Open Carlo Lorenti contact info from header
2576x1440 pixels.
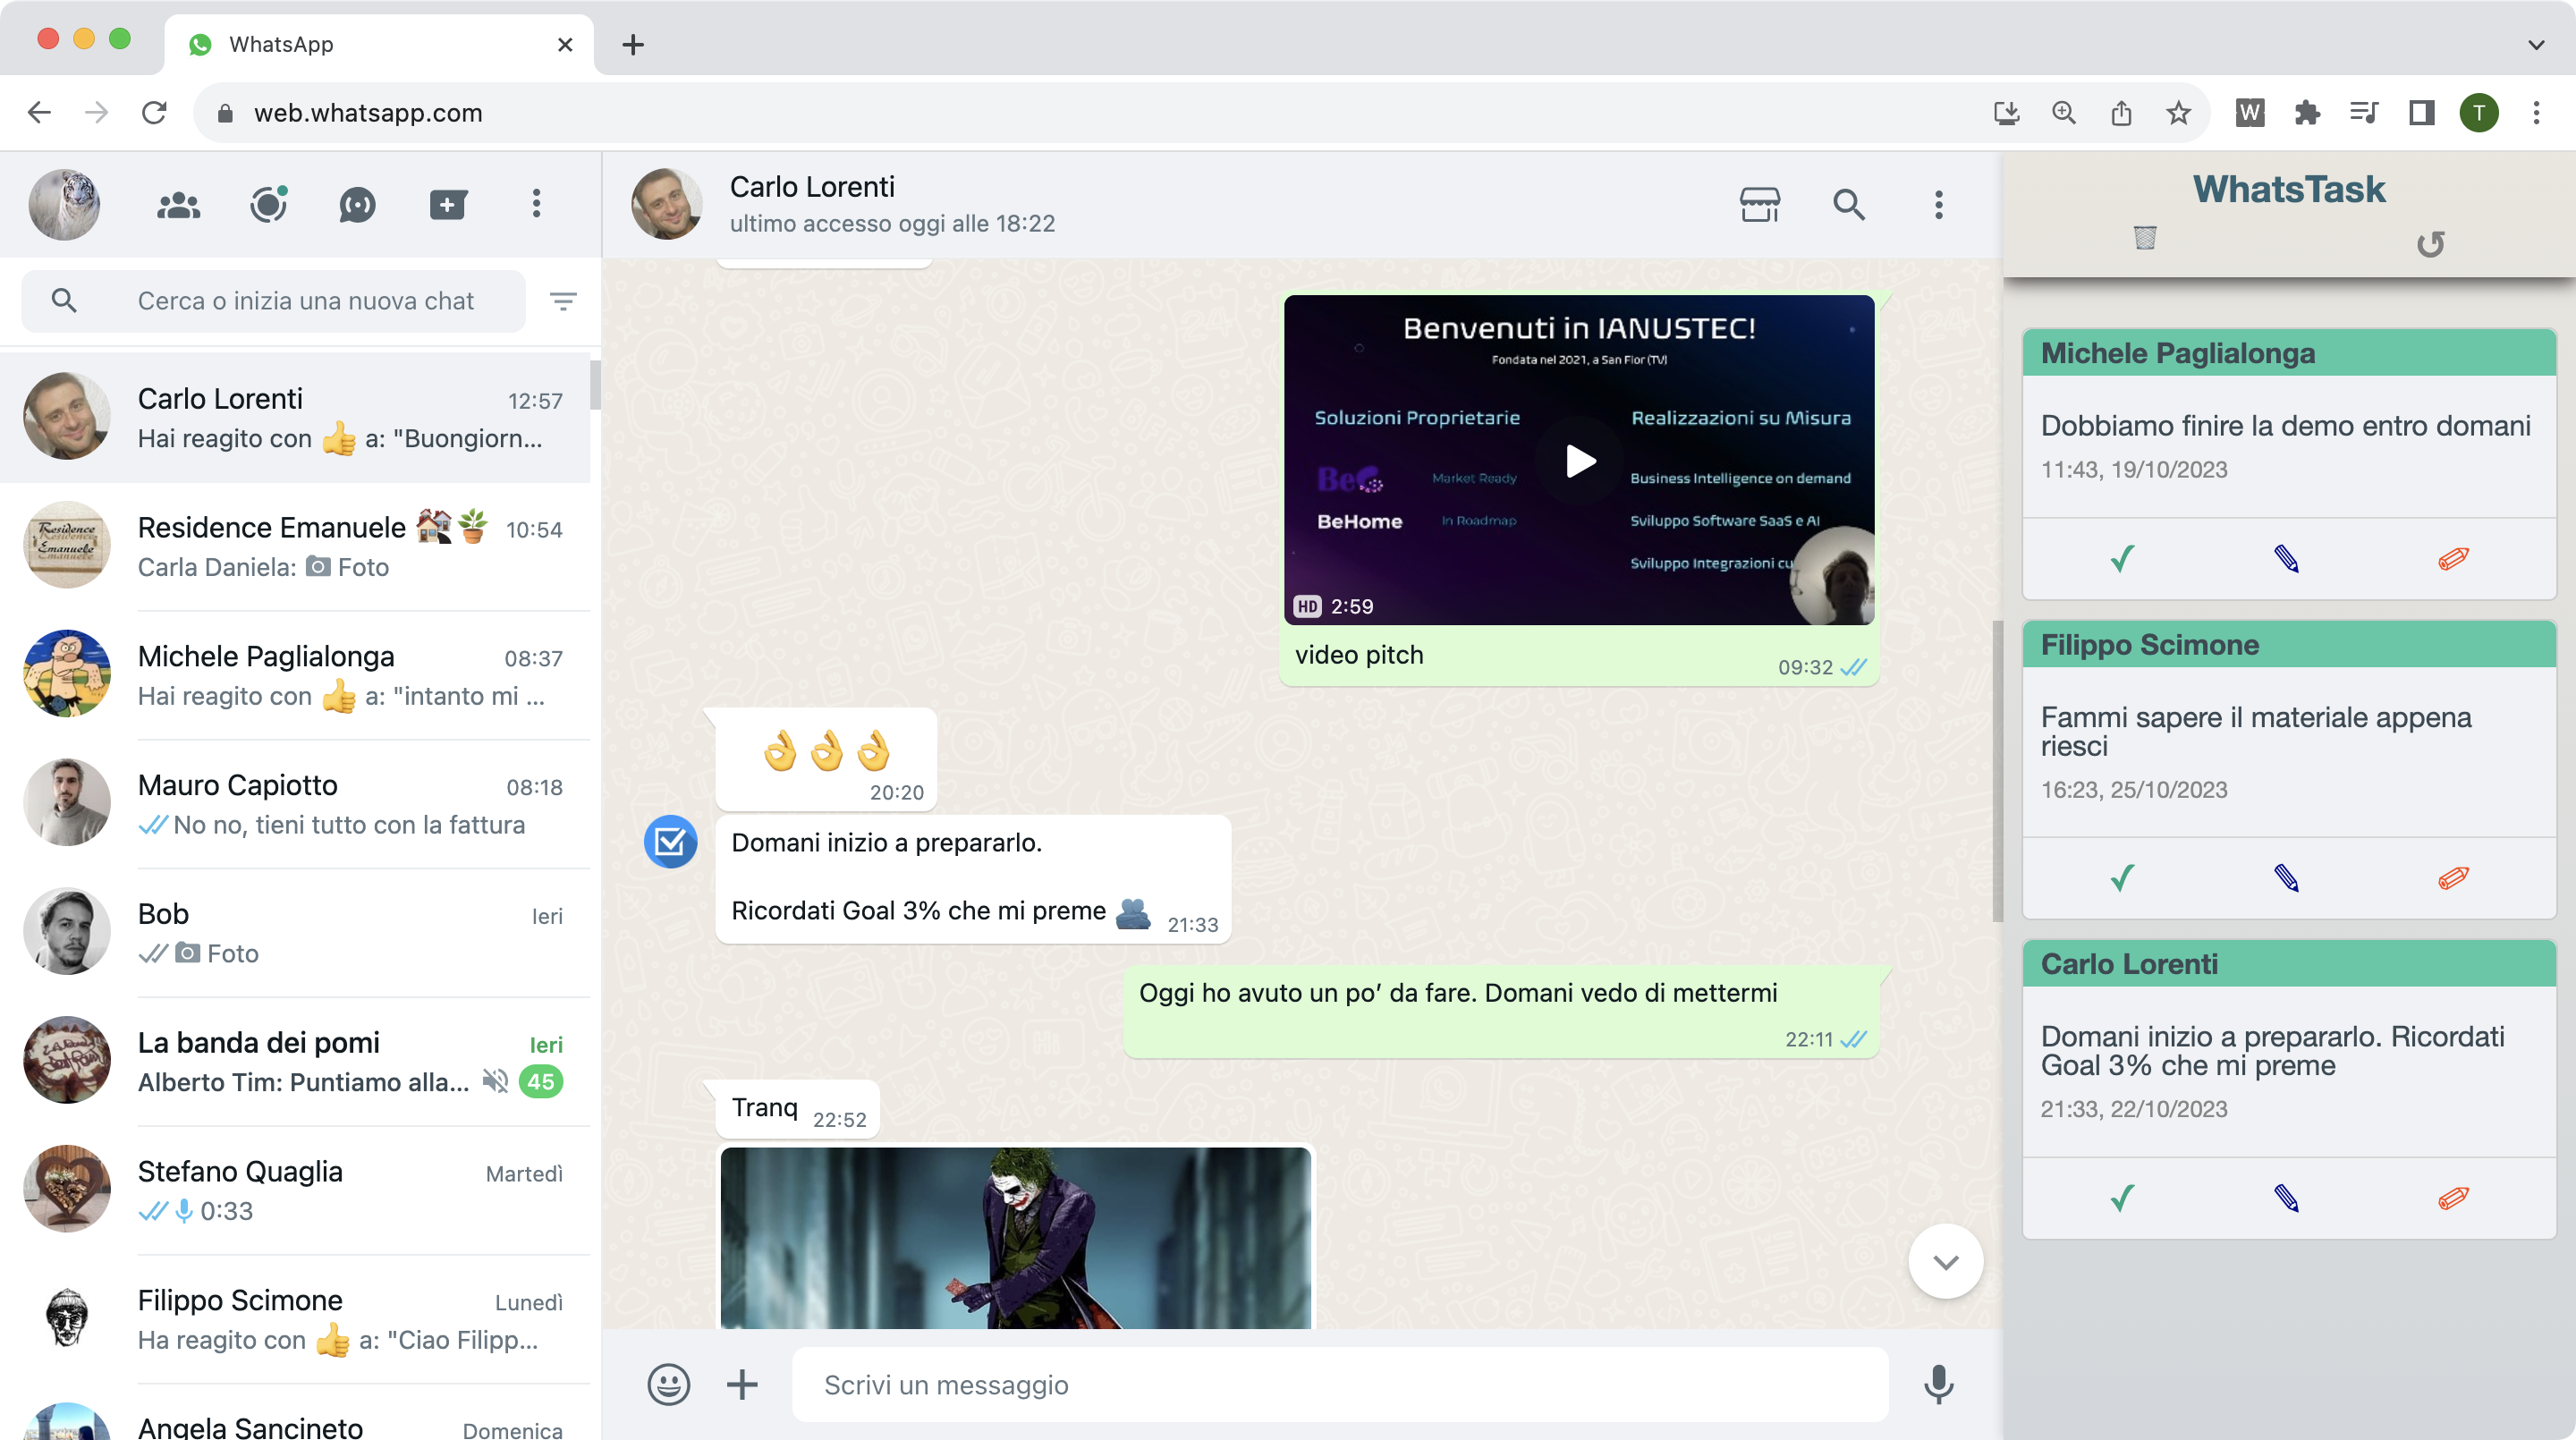pyautogui.click(x=891, y=204)
